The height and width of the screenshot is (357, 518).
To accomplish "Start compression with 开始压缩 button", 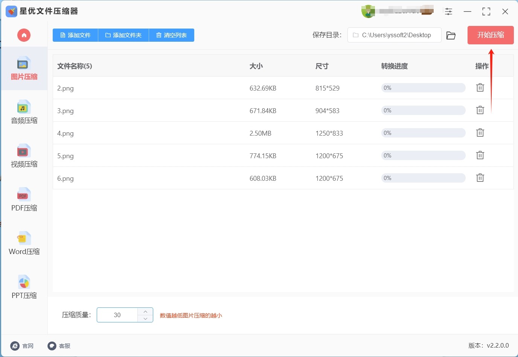I will (x=490, y=35).
